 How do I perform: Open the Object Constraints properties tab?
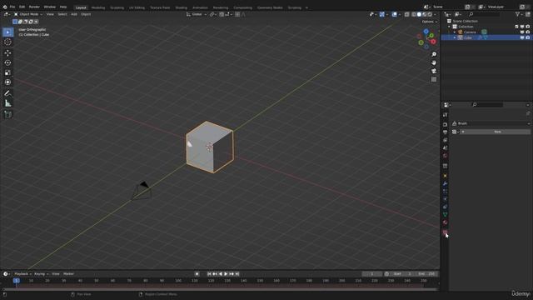point(445,207)
